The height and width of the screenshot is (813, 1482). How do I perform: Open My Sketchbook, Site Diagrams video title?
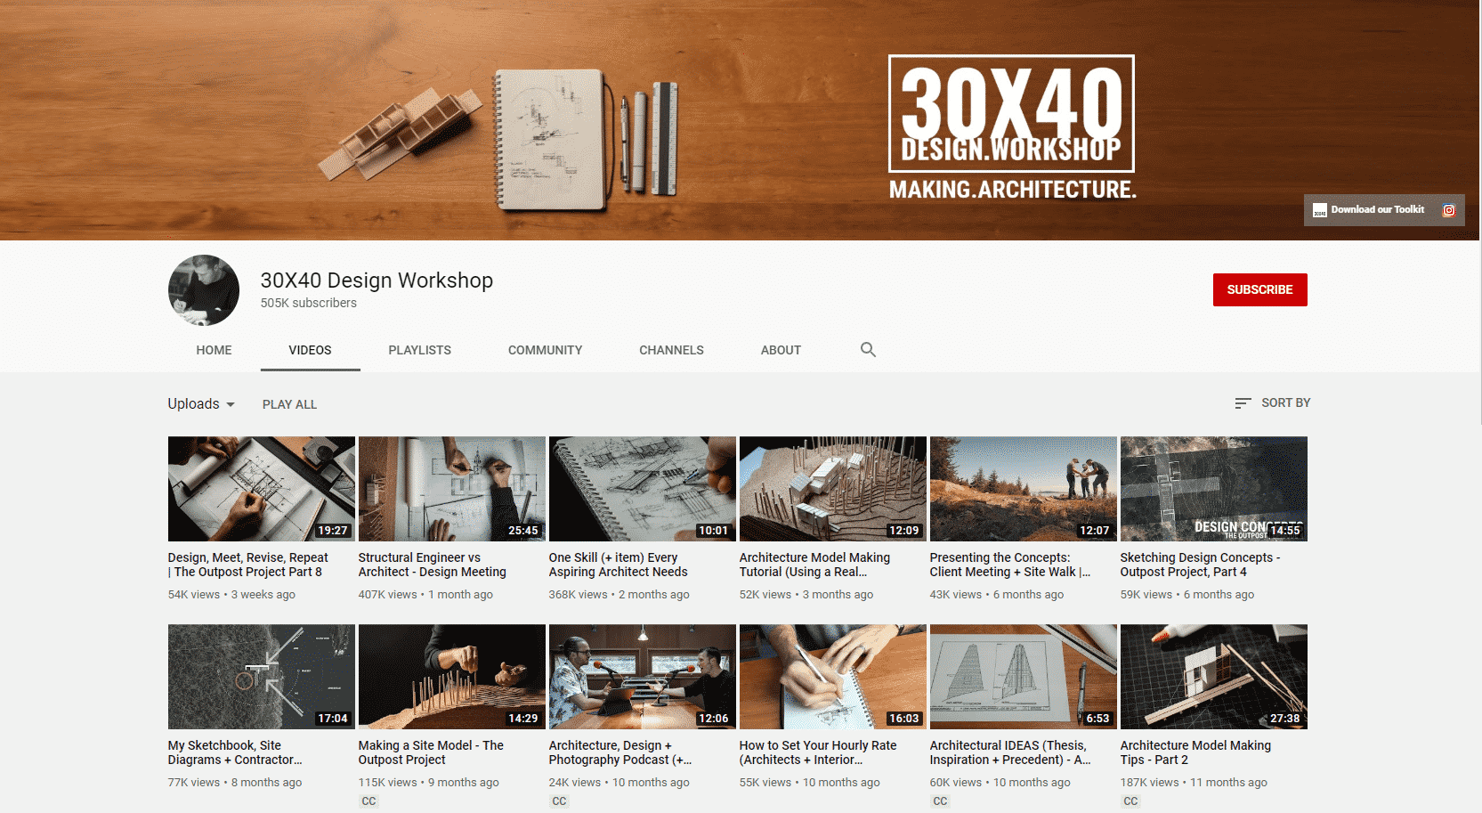[x=235, y=752]
